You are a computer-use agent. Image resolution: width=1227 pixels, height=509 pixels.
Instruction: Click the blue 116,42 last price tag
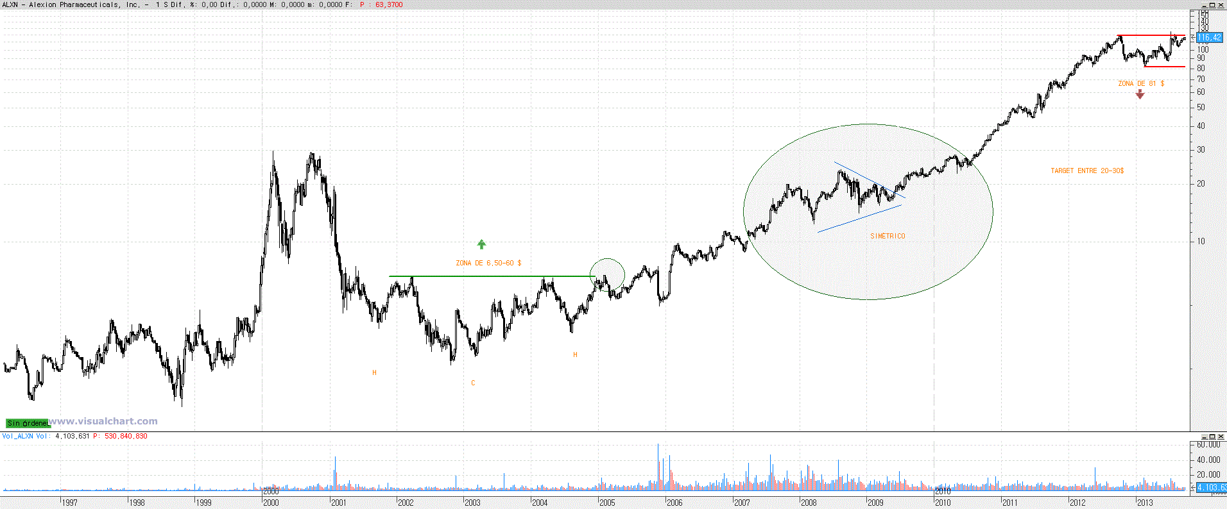1209,38
